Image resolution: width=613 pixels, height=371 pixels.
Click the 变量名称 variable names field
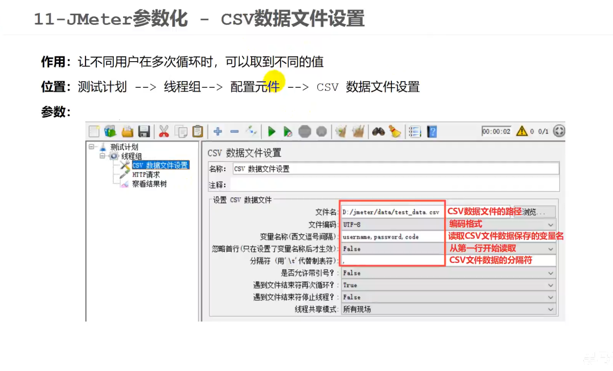click(x=448, y=237)
